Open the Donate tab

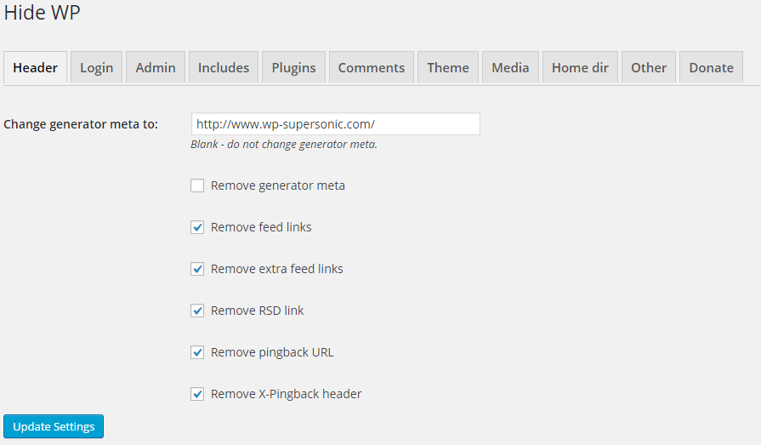(x=711, y=67)
